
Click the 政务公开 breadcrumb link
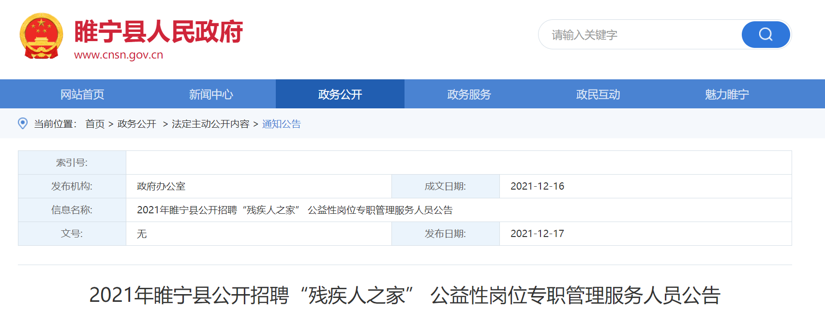click(x=137, y=124)
